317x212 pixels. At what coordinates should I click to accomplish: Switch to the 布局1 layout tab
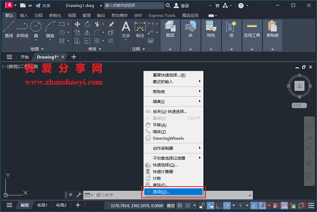(42, 205)
